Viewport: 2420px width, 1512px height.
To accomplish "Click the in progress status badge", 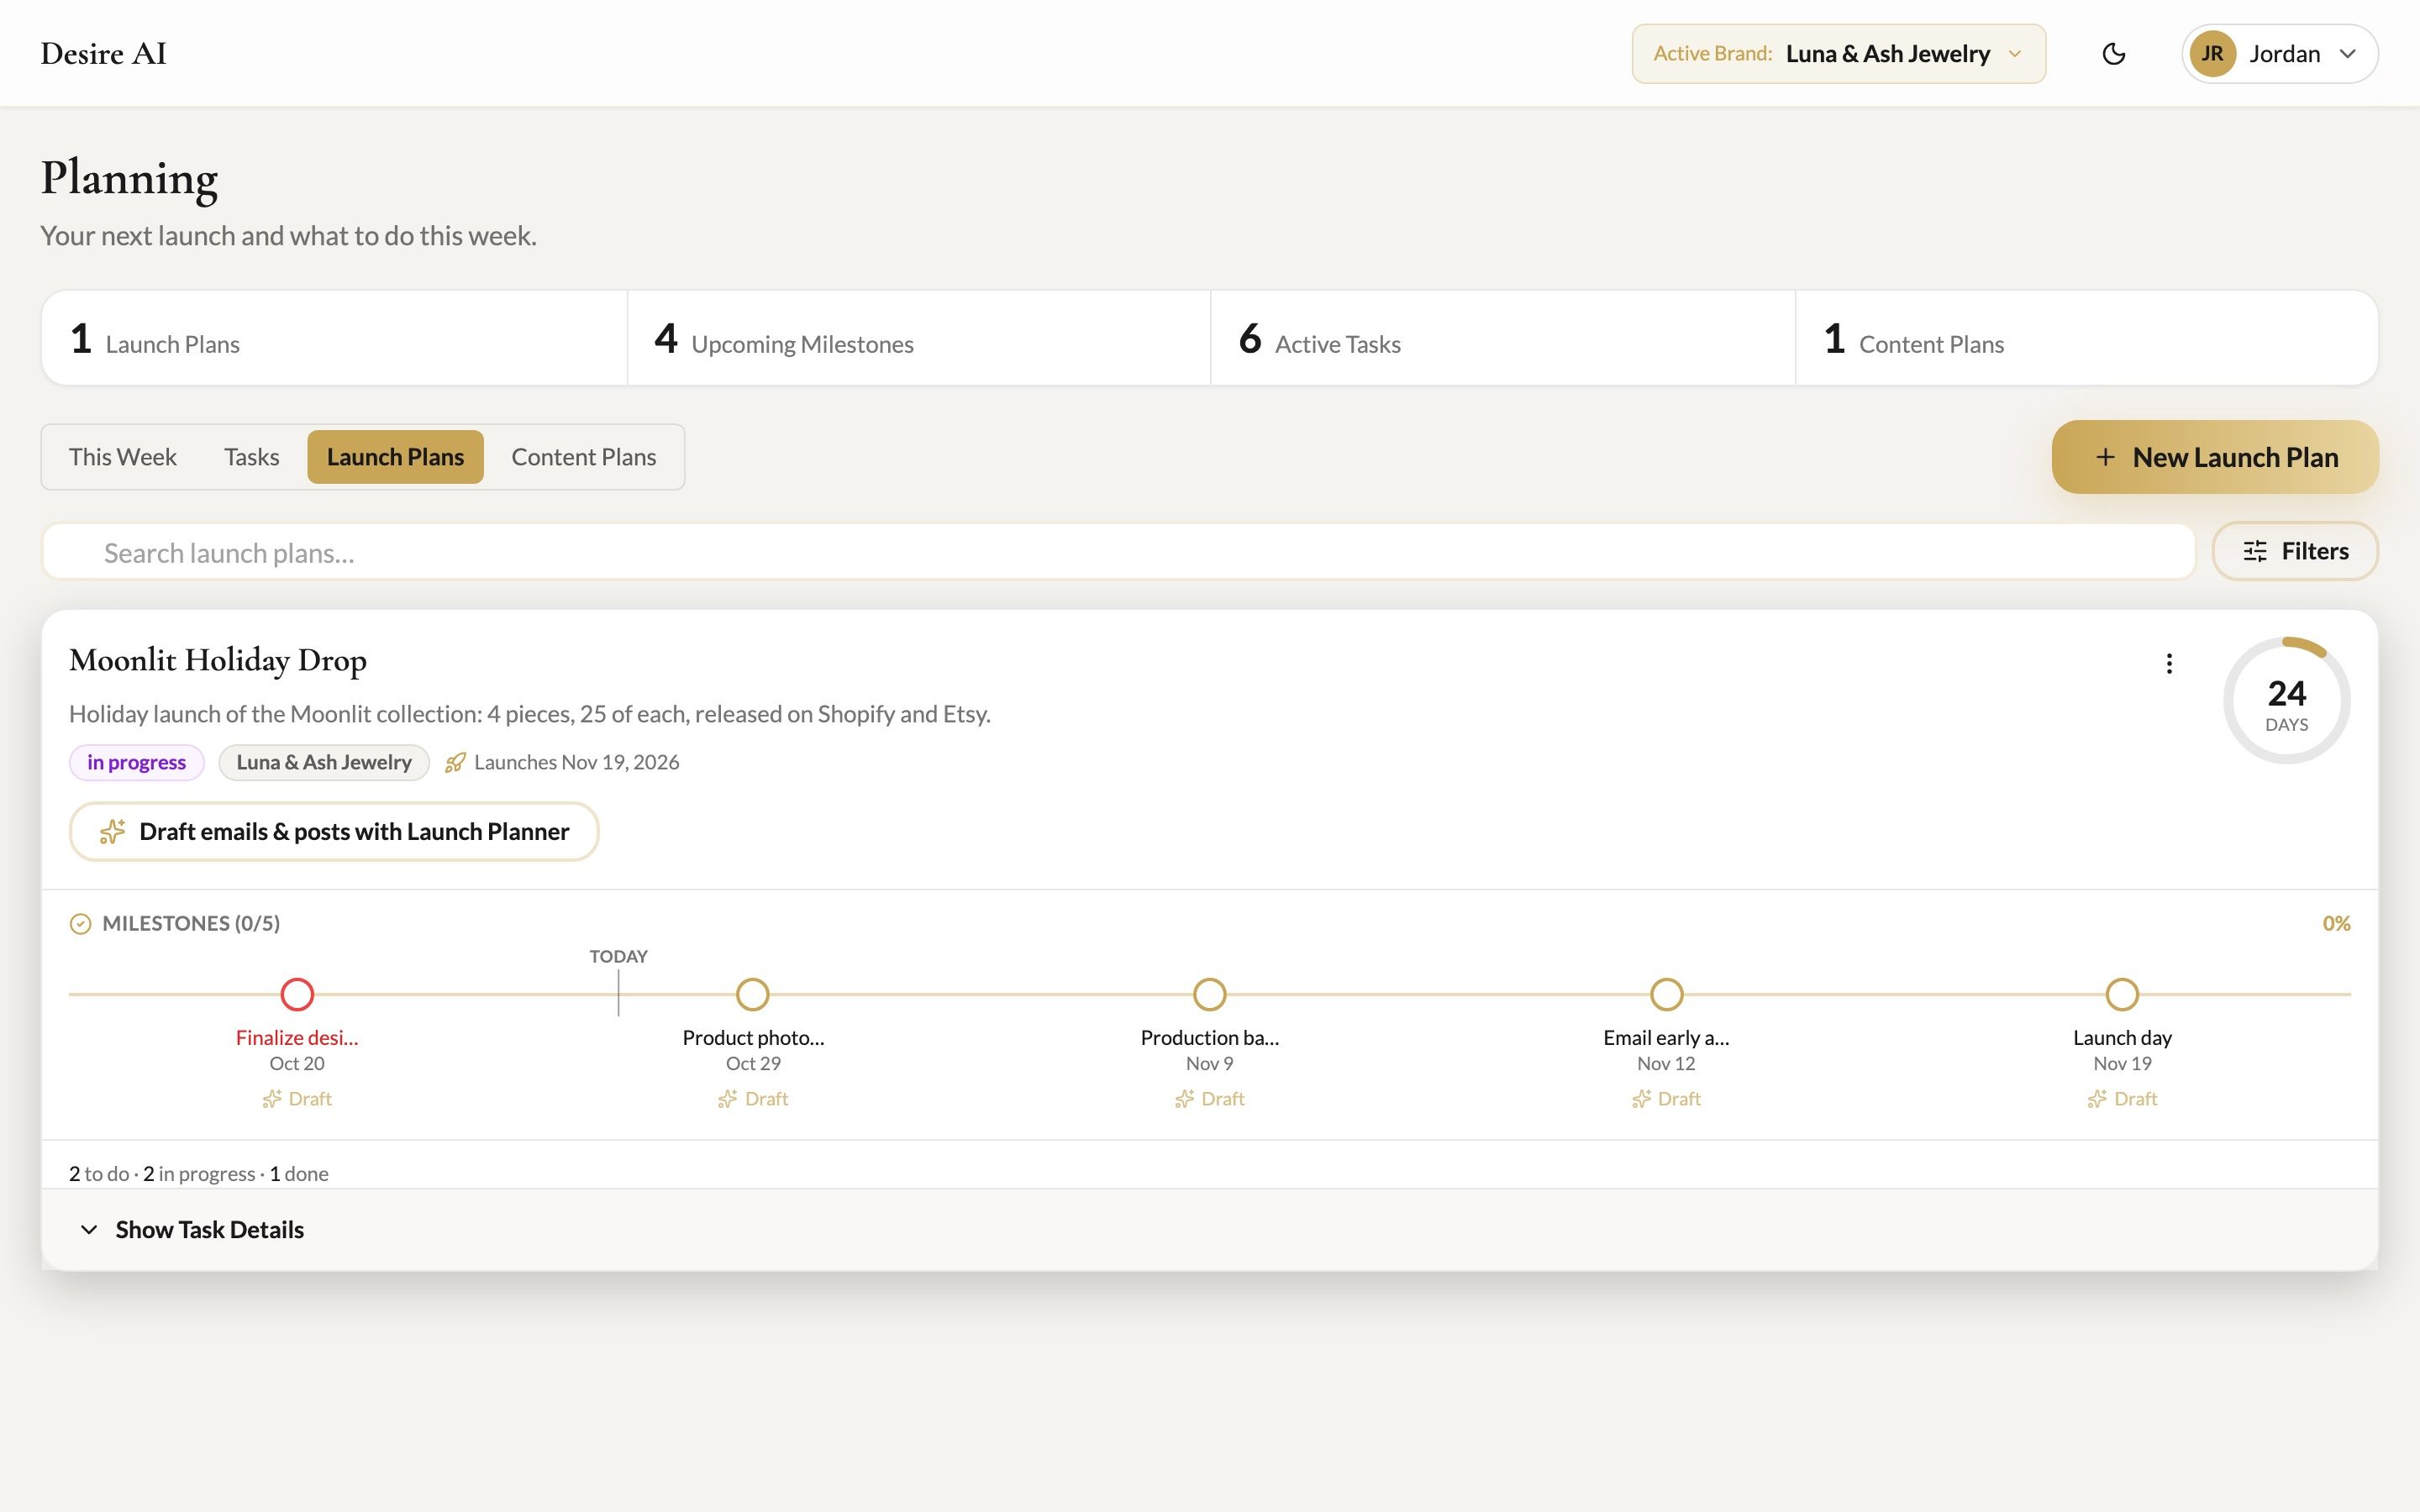I will (136, 763).
